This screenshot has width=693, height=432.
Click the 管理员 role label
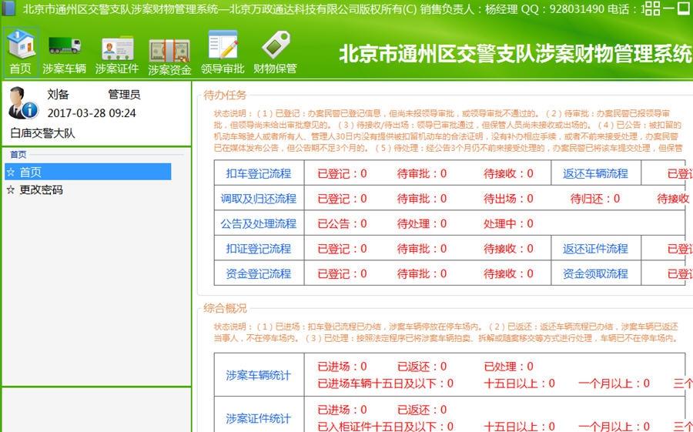click(x=124, y=94)
